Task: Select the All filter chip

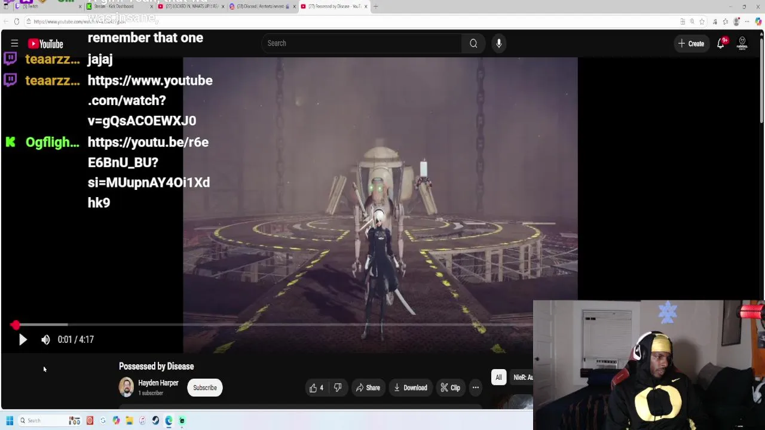Action: click(x=498, y=377)
